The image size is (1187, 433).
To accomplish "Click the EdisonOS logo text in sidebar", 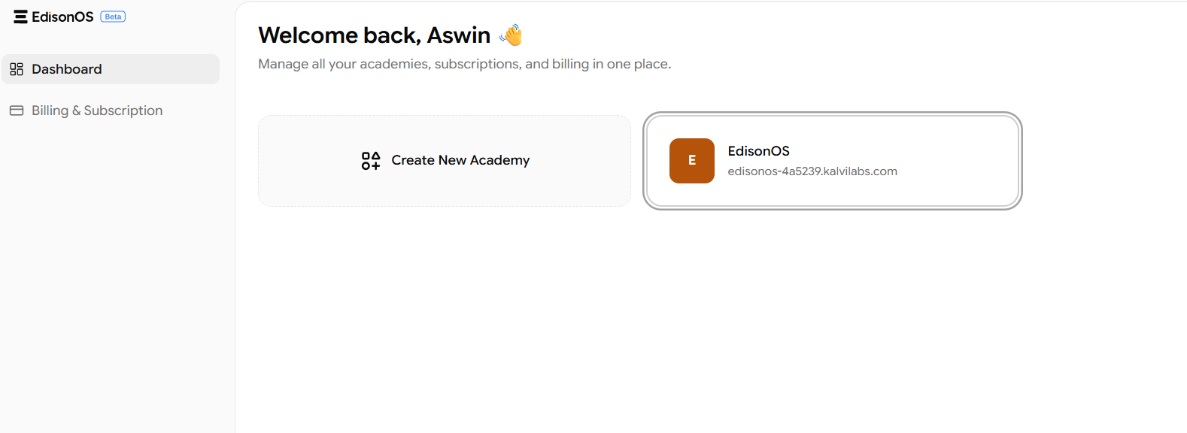I will point(62,17).
